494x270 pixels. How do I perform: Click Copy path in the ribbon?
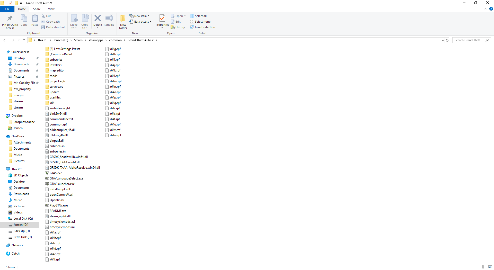pyautogui.click(x=50, y=22)
